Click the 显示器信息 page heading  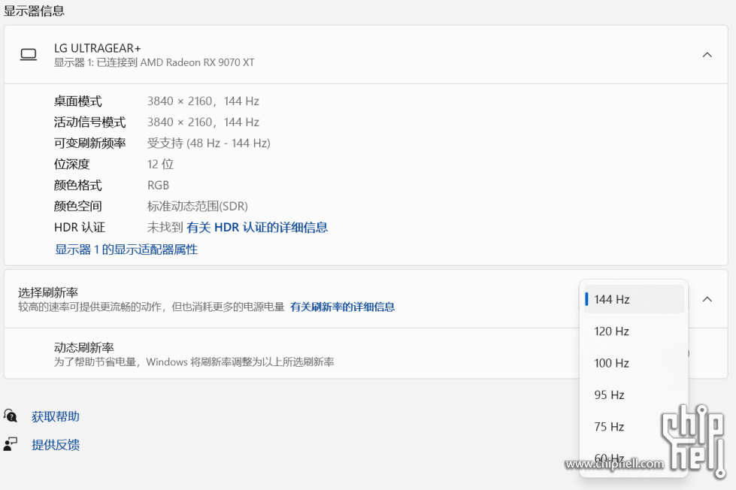tap(34, 11)
